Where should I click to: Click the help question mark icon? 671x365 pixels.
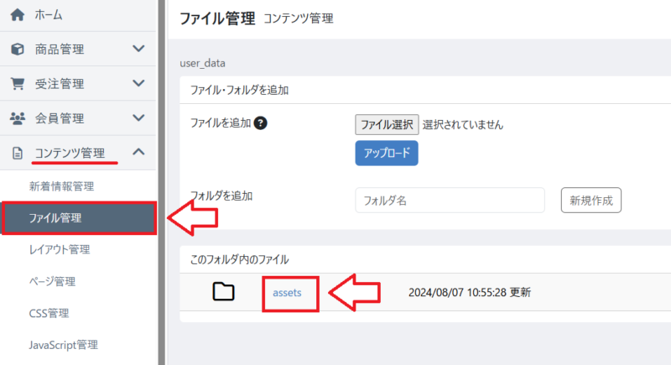click(x=260, y=123)
